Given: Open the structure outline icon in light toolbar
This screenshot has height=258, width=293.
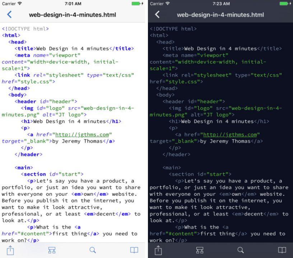Looking at the screenshot, I should (x=52, y=250).
